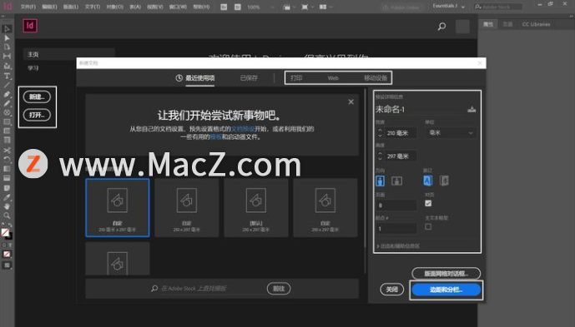
Task: Open the 文件(F) menu
Action: tap(28, 7)
